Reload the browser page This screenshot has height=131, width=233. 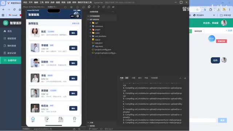click(14, 9)
